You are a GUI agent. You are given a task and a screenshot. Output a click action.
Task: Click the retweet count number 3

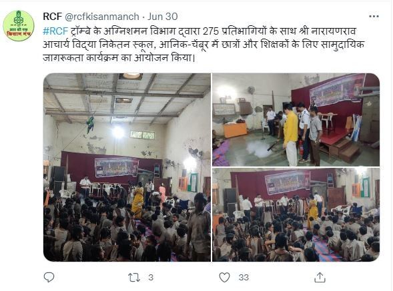click(x=151, y=278)
